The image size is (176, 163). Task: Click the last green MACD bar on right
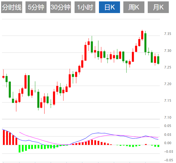click(158, 146)
